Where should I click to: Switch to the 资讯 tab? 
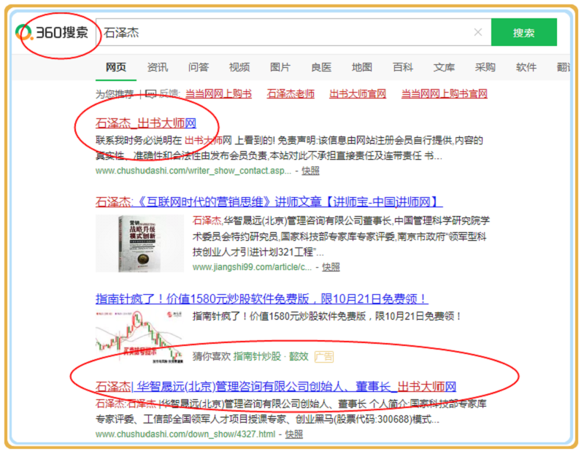tap(157, 67)
